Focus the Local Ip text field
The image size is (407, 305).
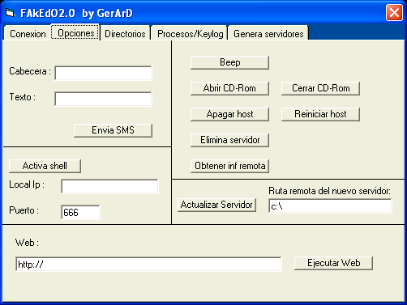pyautogui.click(x=109, y=186)
